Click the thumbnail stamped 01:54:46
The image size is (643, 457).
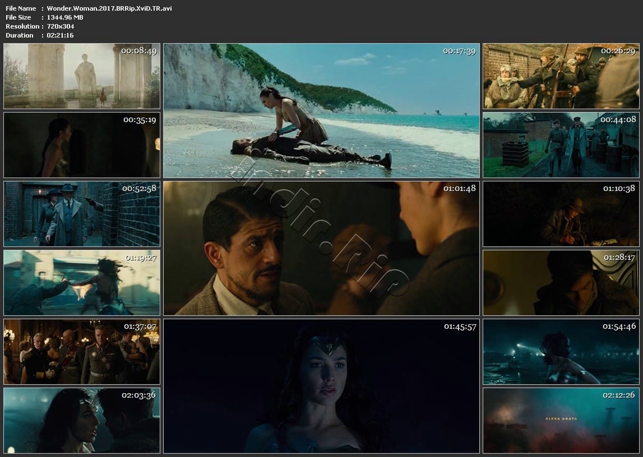coord(561,352)
